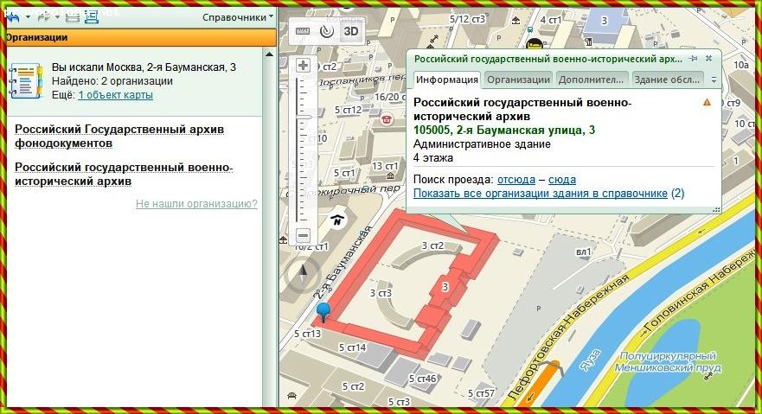Viewport: 762px width, 414px height.
Task: Zoom in with the plus button
Action: click(304, 66)
